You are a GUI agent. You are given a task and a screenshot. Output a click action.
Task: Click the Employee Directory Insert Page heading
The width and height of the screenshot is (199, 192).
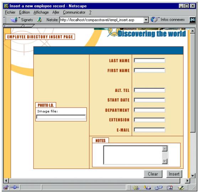point(40,37)
